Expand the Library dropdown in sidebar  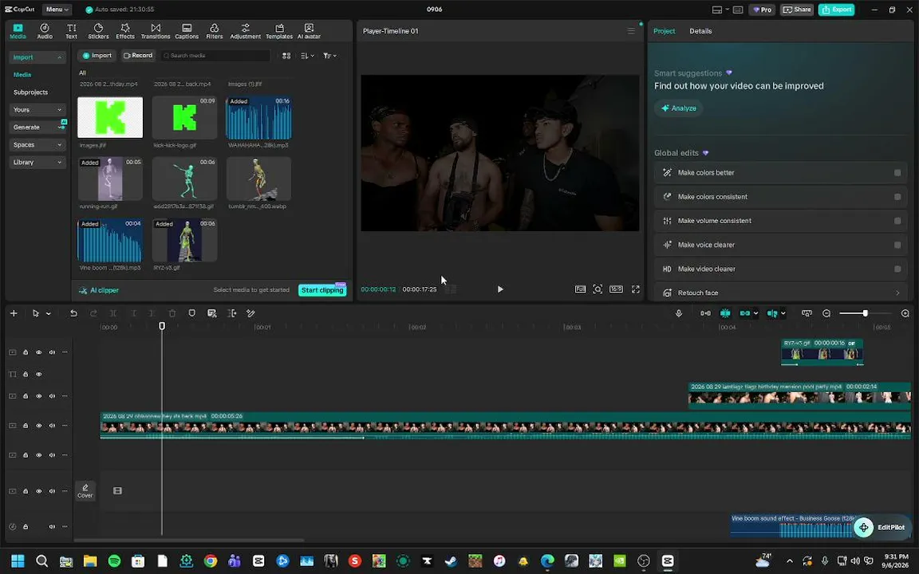tap(37, 163)
